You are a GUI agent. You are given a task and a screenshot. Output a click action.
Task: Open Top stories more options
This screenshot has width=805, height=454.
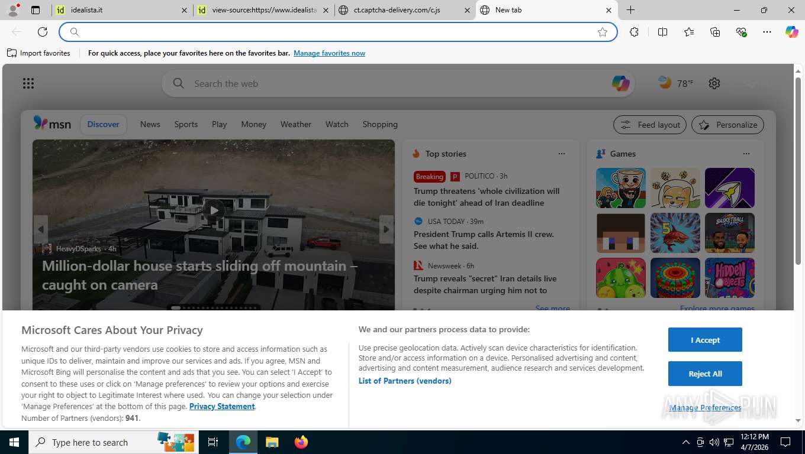(x=562, y=154)
